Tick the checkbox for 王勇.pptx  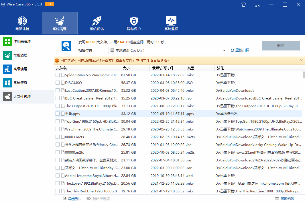click(58, 114)
